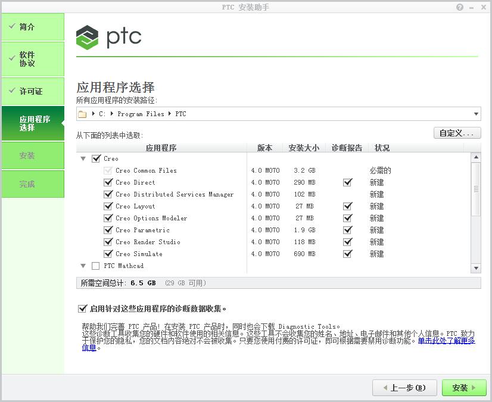The image size is (492, 402).
Task: Click the 版本 column header
Action: click(x=265, y=148)
